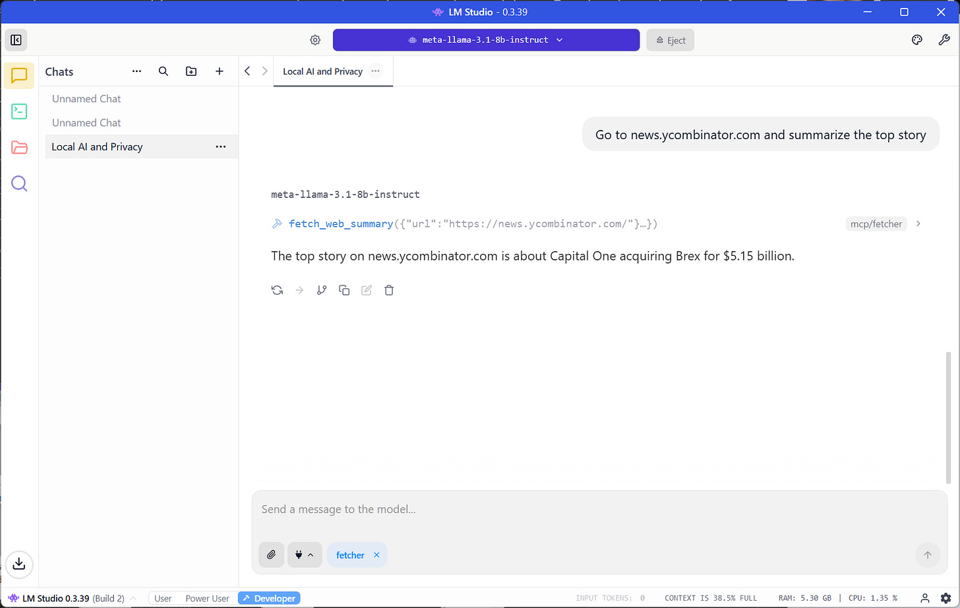
Task: Open options on Local AI and Privacy tab
Action: pyautogui.click(x=375, y=71)
